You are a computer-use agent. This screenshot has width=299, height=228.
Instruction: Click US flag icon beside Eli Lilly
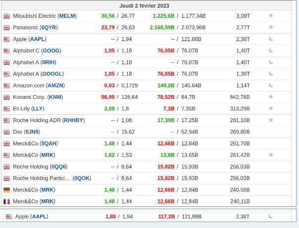tap(6, 109)
